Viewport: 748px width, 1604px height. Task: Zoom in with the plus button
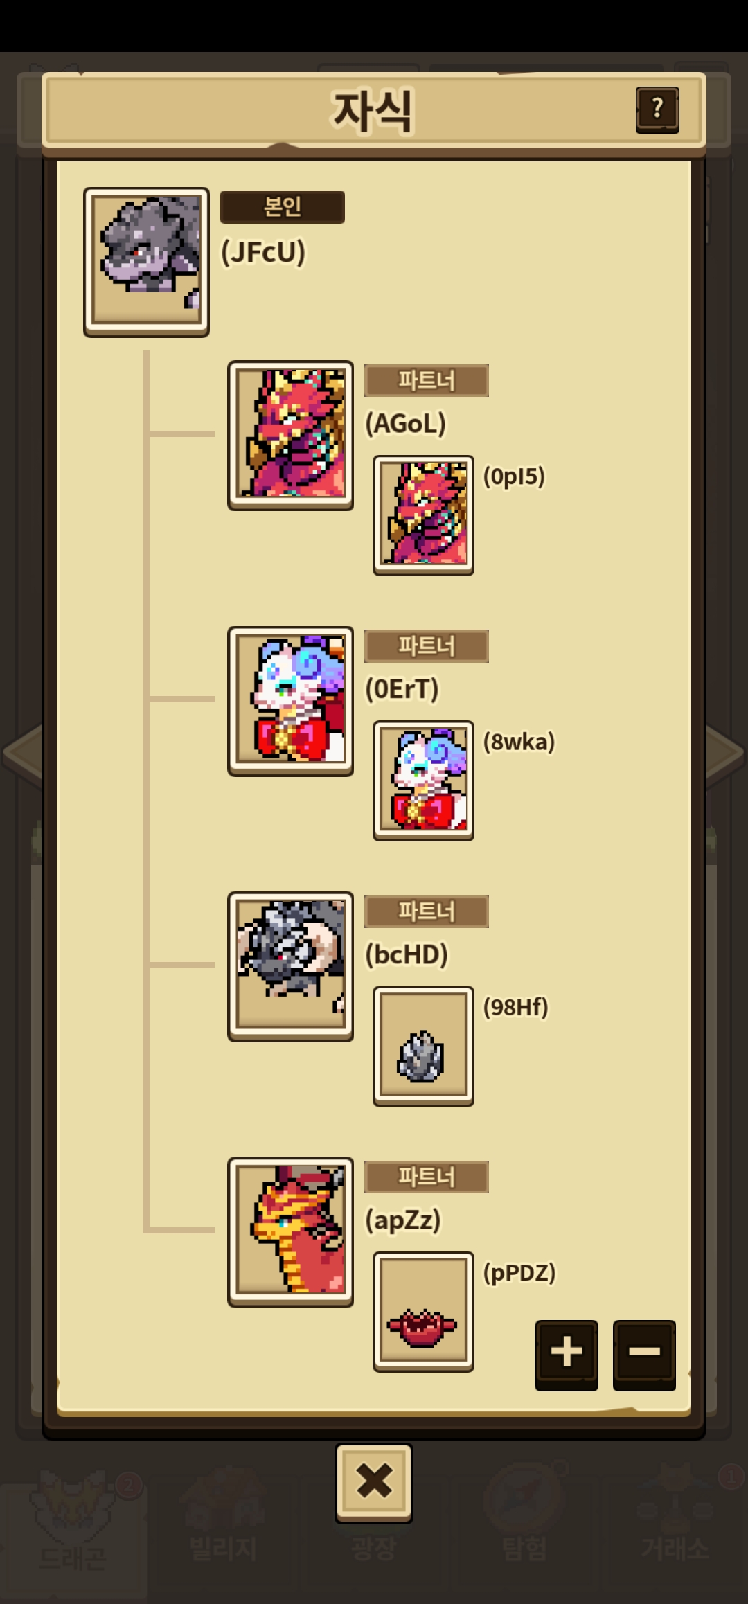click(x=566, y=1355)
